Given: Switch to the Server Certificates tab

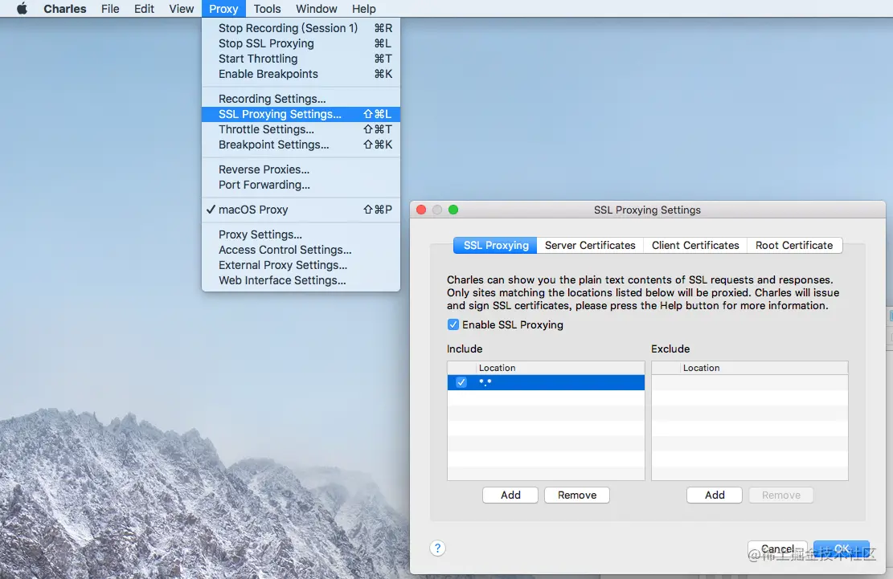Looking at the screenshot, I should [x=590, y=245].
